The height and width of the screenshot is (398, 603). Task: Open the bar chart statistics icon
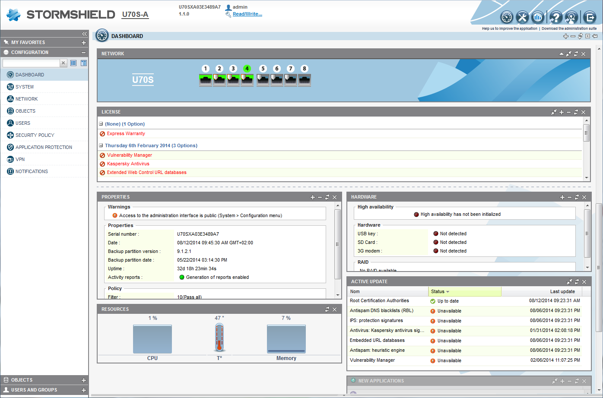tap(538, 17)
